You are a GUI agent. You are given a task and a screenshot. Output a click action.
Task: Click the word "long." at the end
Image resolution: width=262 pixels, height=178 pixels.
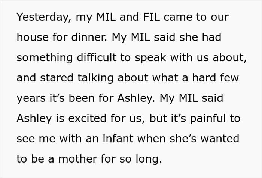149,159
